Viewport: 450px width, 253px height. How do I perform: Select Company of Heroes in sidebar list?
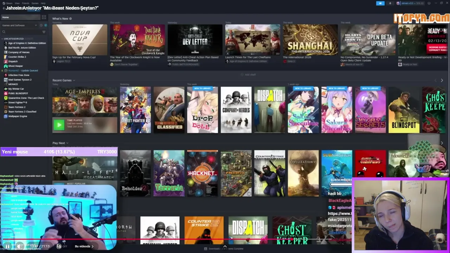click(x=17, y=52)
